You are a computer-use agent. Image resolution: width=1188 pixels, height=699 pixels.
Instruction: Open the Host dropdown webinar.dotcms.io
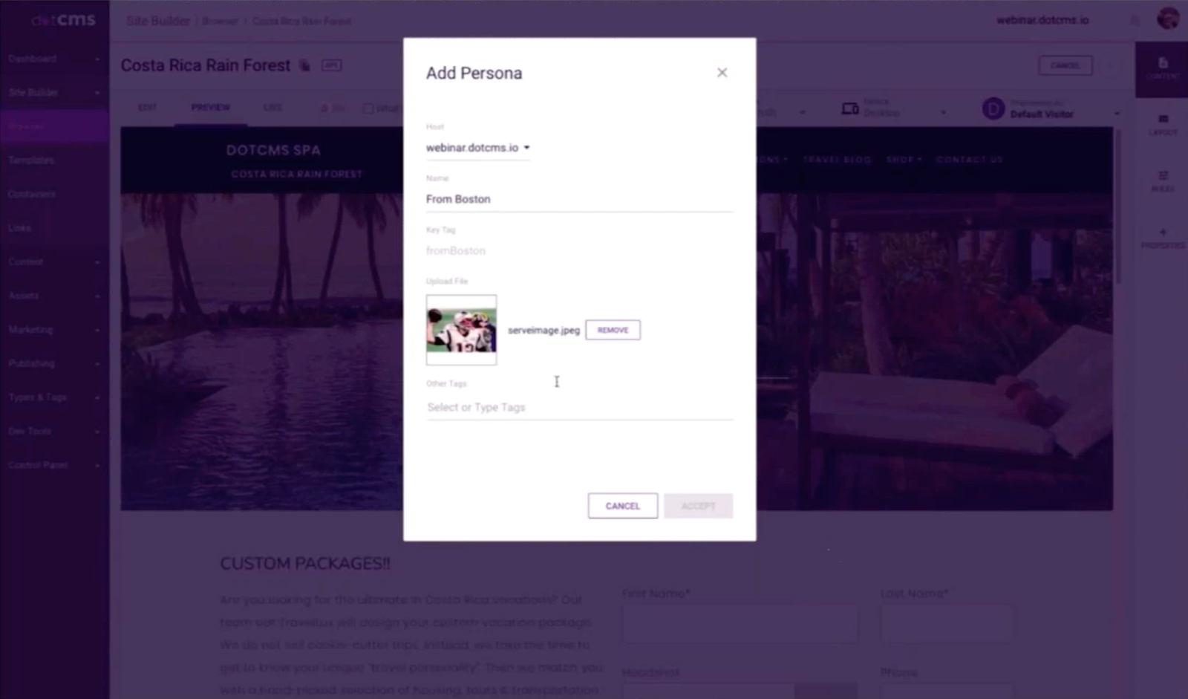tap(478, 148)
